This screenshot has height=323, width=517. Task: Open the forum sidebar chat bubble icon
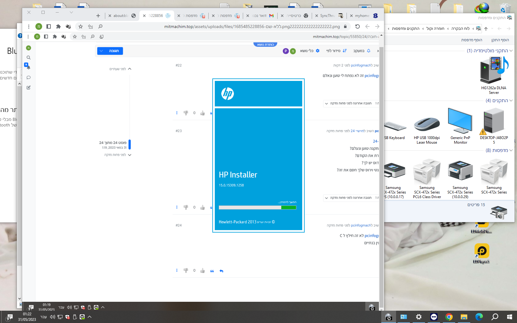click(29, 78)
